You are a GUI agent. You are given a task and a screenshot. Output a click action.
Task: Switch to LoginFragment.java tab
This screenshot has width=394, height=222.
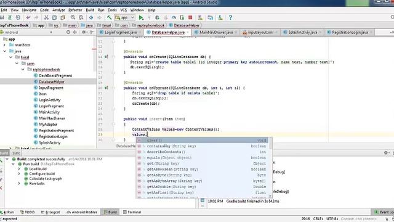[x=121, y=32]
